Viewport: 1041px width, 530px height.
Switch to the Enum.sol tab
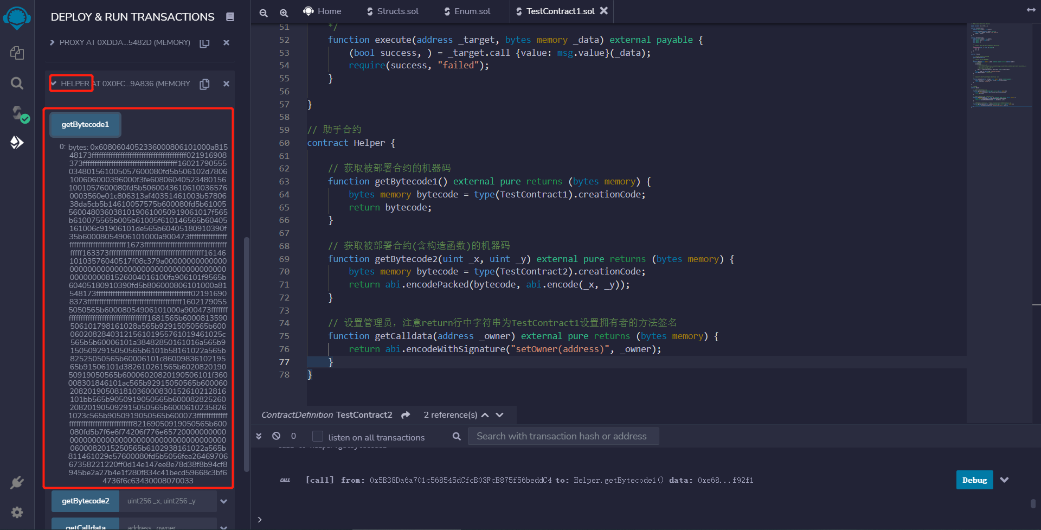pos(467,11)
